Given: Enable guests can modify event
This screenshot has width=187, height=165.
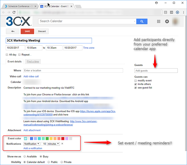Looking at the screenshot, I should click(x=135, y=81).
